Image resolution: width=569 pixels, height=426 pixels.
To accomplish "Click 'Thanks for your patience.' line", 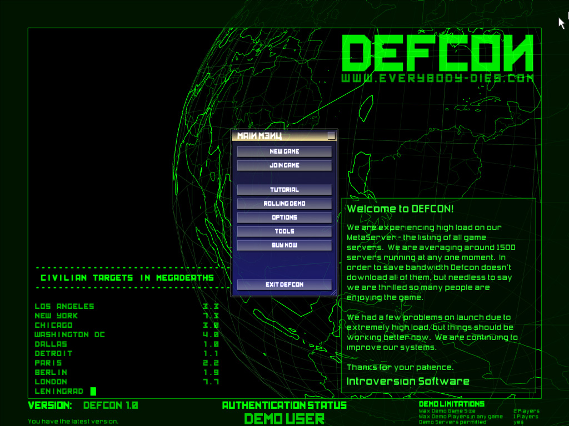I will point(400,367).
